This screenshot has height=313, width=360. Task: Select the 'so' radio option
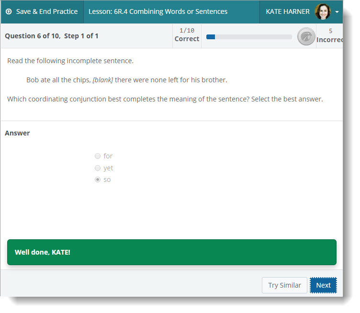point(98,179)
